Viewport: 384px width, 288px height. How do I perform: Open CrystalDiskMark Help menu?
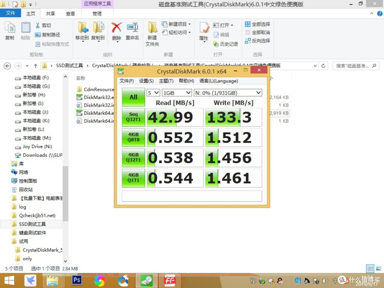coord(186,81)
